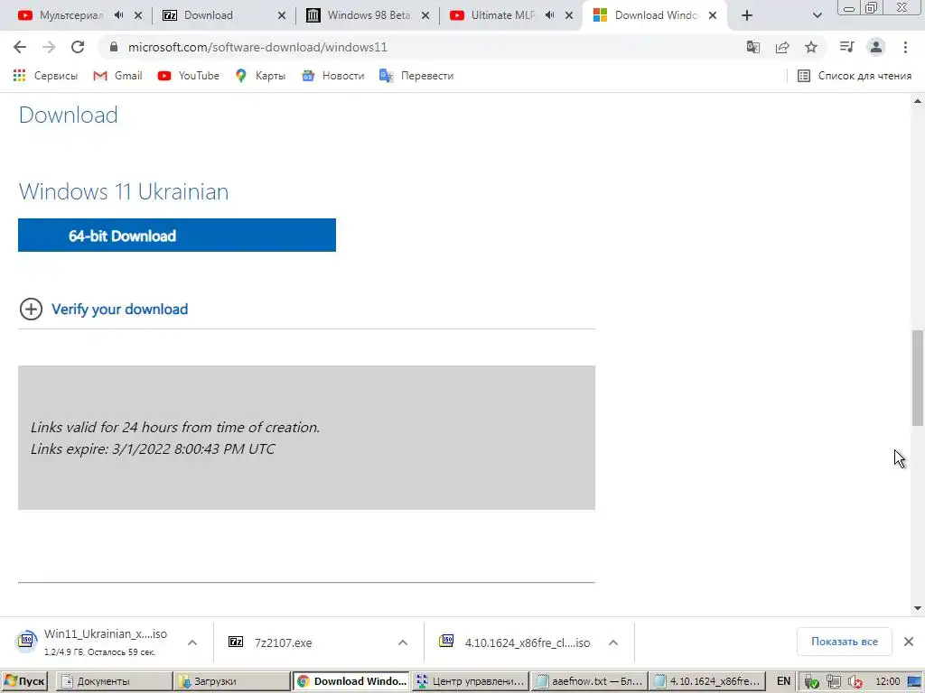Click the network tray icon
Image resolution: width=925 pixels, height=693 pixels.
[834, 682]
